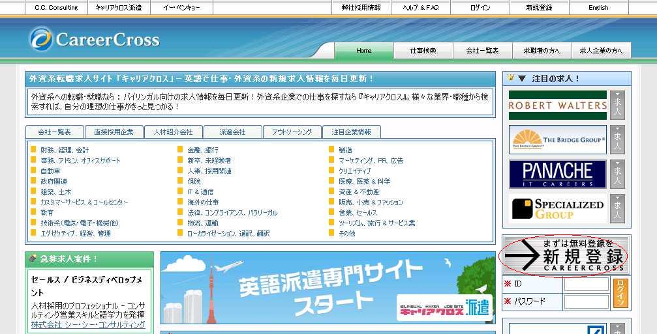Image resolution: width=657 pixels, height=334 pixels.
Task: Open the 会社一覧表 navigation tab in header
Action: 482,51
